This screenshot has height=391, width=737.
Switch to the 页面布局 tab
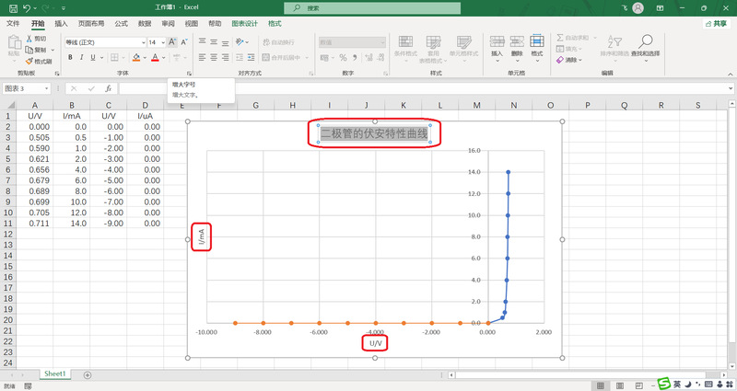coord(91,24)
